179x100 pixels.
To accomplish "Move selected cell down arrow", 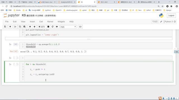I will point(34,27).
